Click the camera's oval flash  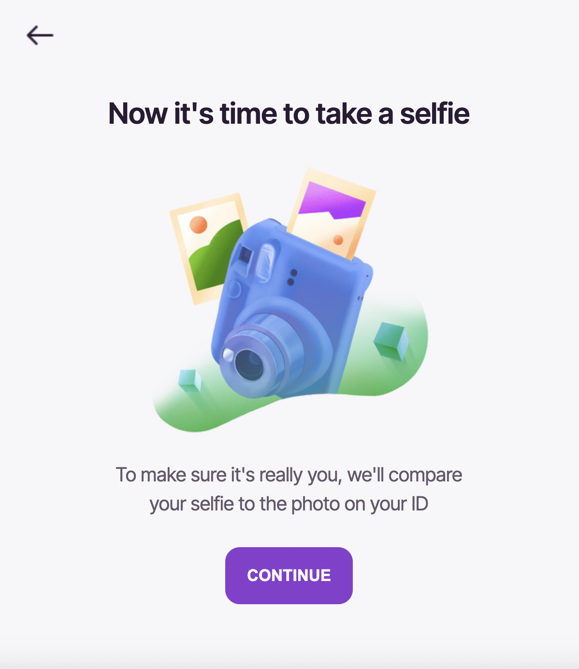tap(266, 261)
